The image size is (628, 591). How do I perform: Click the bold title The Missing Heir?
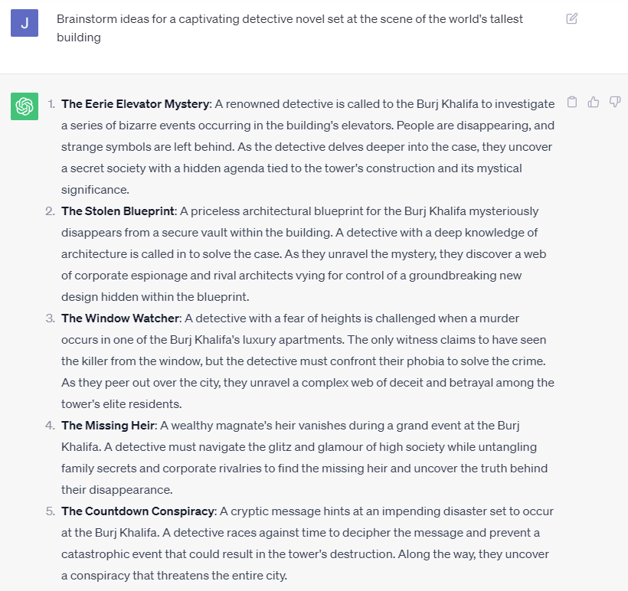click(x=108, y=426)
